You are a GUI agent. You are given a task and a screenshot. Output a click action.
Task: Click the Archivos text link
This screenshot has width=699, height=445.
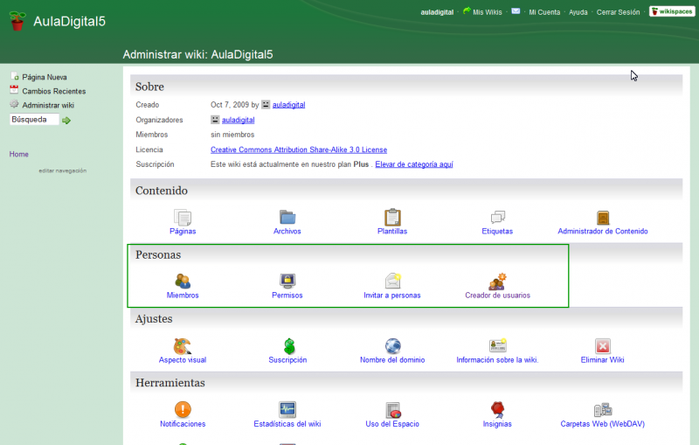pos(287,232)
